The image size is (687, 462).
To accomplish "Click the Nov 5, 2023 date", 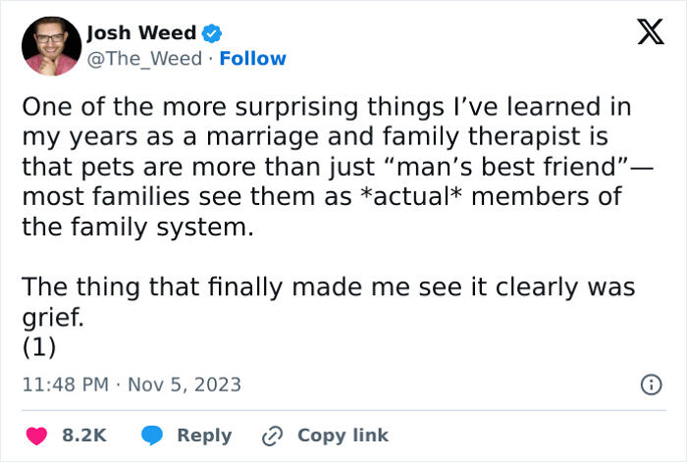I will tap(185, 385).
